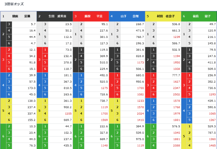Select the green boat 6 header 福島
The width and height of the screenshot is (217, 149).
199,16
